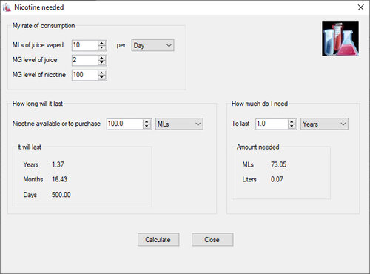
Task: Click the app icon in title bar
Action: tap(7, 7)
